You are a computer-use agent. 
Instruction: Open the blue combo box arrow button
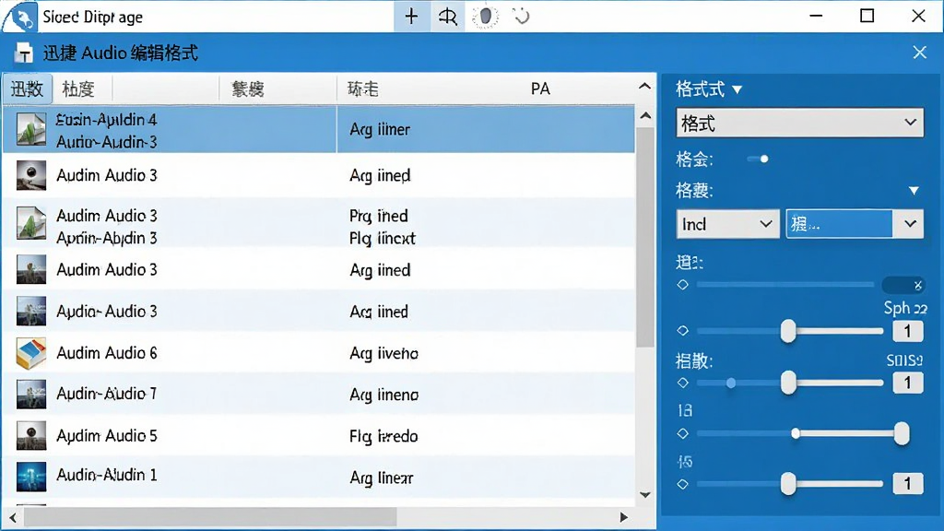tap(909, 224)
